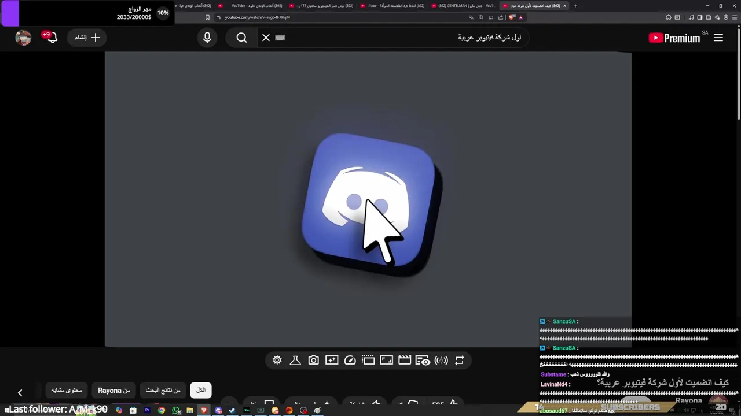Open the playback speed gauge icon
The width and height of the screenshot is (741, 416).
350,360
